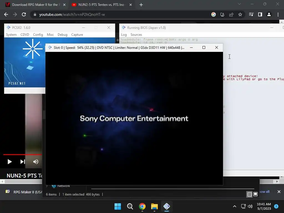The image size is (284, 213).
Task: Mute the YouTube video volume
Action: click(x=36, y=162)
